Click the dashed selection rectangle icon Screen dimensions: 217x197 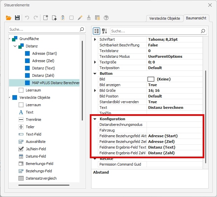(x=71, y=18)
